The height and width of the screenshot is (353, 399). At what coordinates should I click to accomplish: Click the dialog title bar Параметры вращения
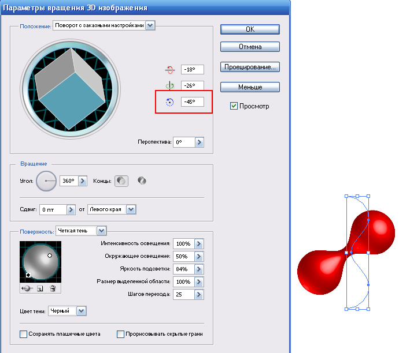click(145, 7)
